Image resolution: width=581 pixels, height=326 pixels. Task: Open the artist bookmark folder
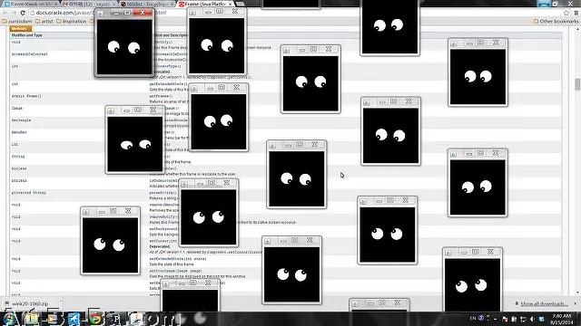coord(44,22)
